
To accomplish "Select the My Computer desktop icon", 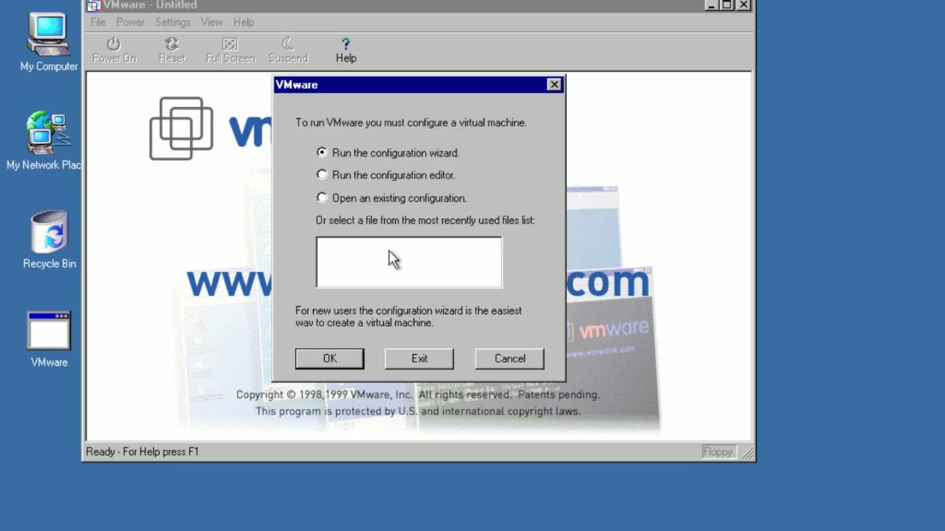I will pyautogui.click(x=49, y=42).
